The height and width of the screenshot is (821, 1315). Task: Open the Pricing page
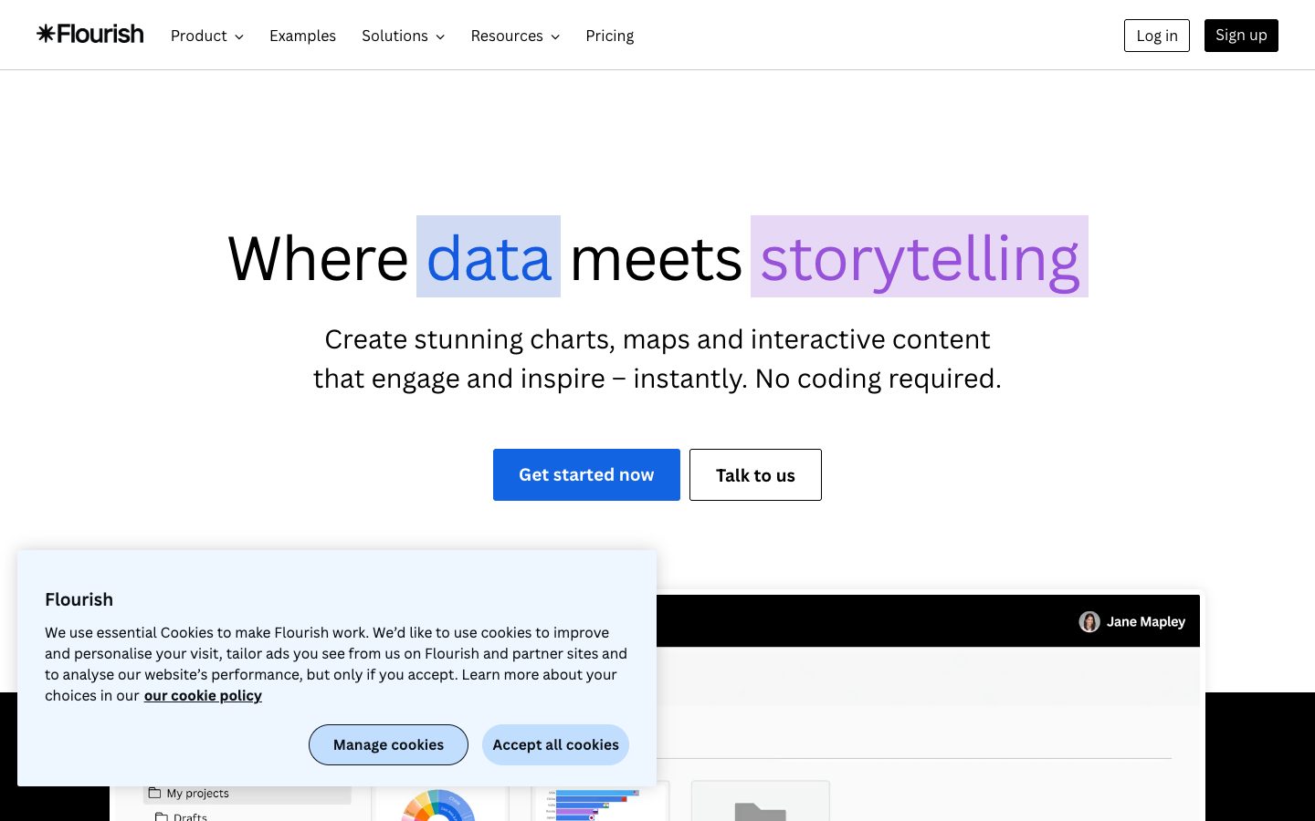click(610, 36)
